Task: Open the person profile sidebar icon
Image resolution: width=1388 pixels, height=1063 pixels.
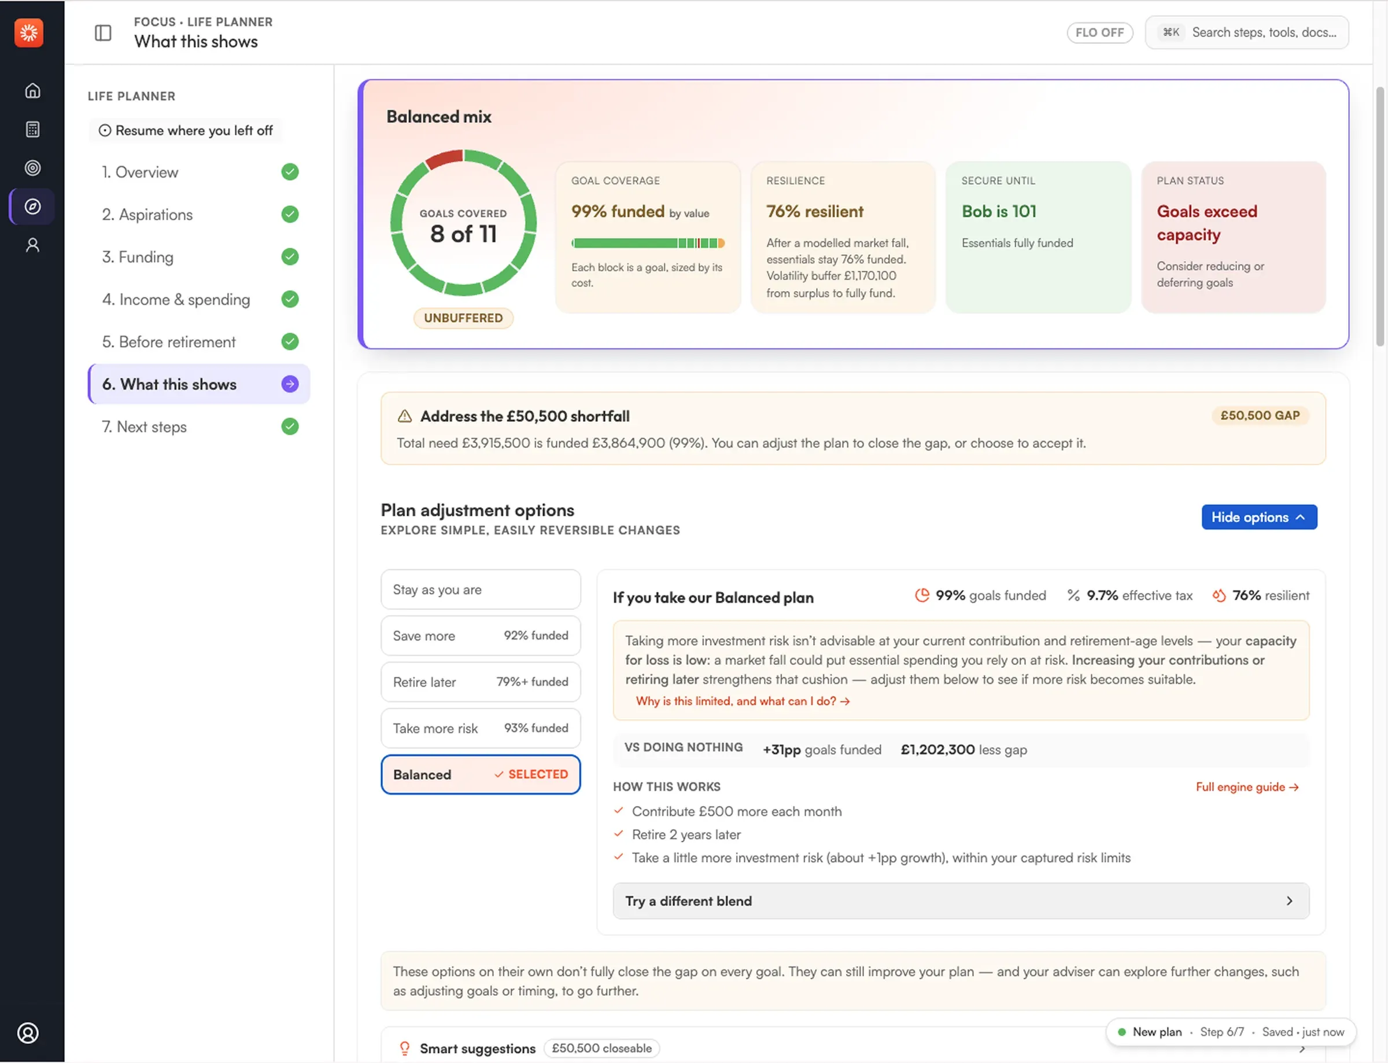Action: [x=32, y=245]
